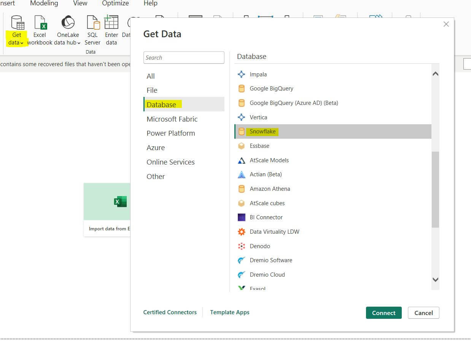471x342 pixels.
Task: Select the AtScale cubes icon
Action: pyautogui.click(x=241, y=203)
